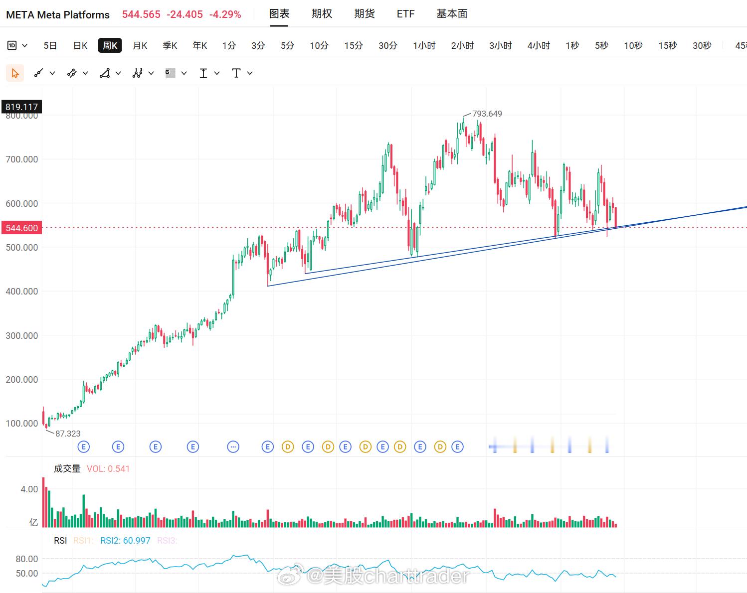Choose the text annotation tool
Viewport: 747px width, 593px height.
point(236,73)
